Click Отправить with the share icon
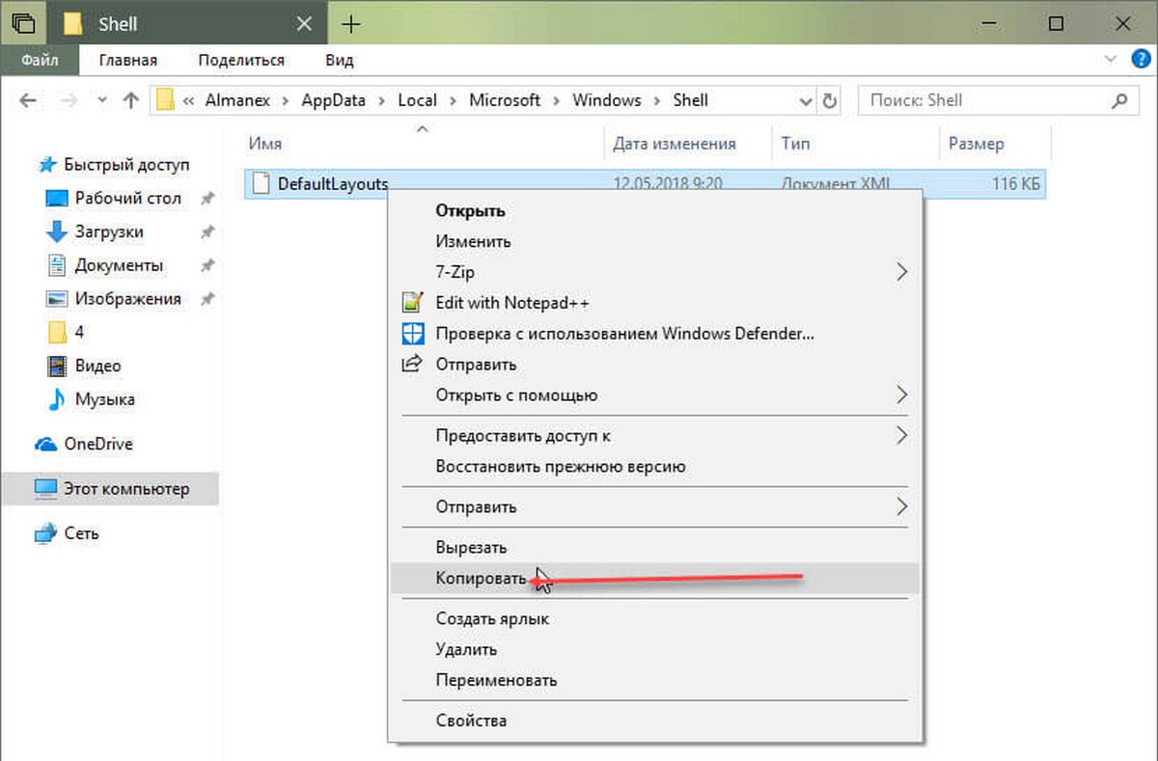 point(655,365)
